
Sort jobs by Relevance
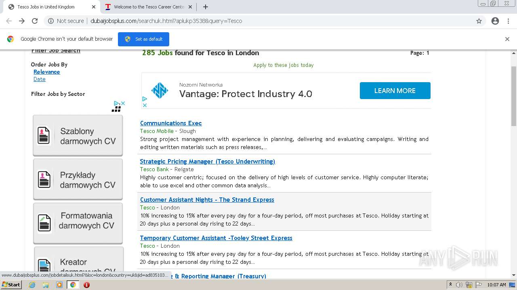coord(47,72)
